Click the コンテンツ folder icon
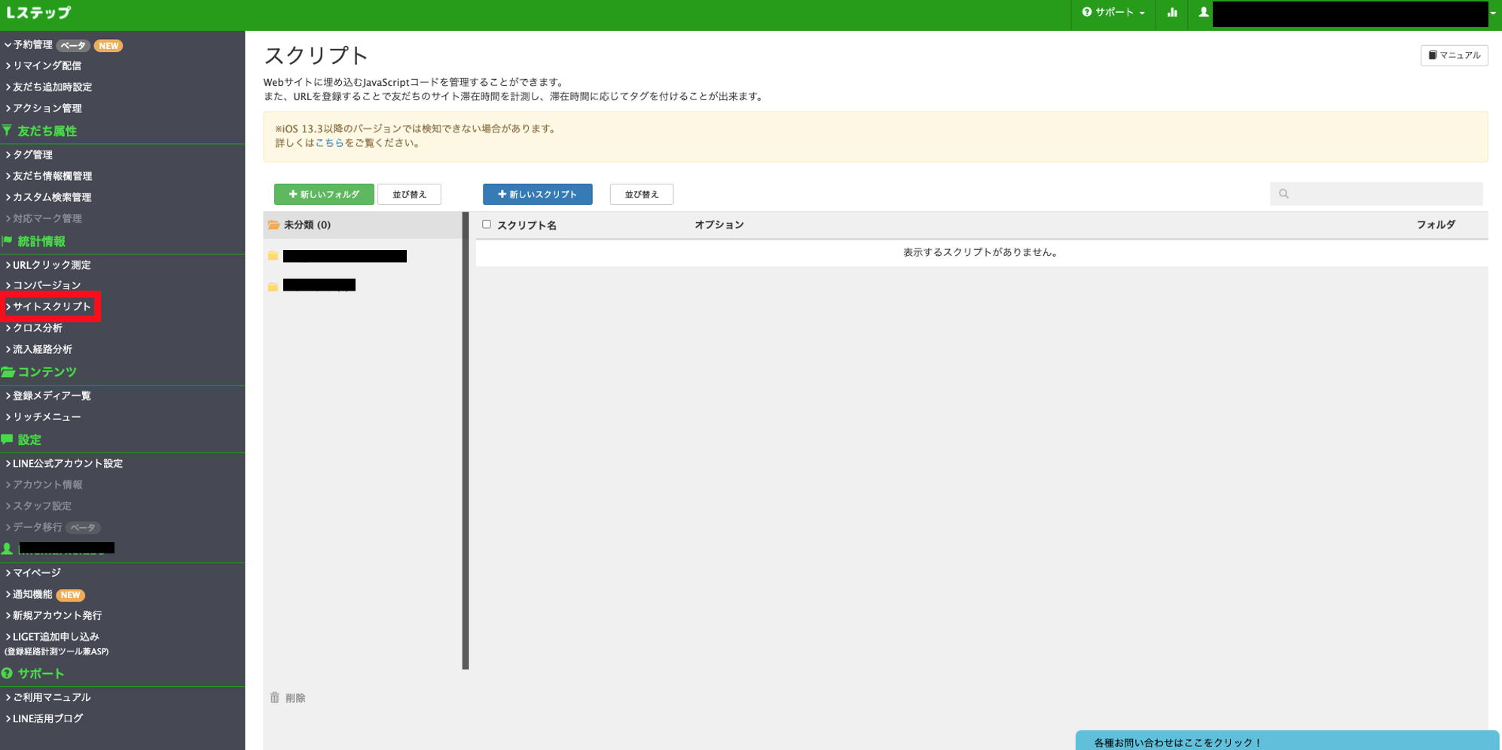This screenshot has width=1502, height=750. tap(8, 372)
